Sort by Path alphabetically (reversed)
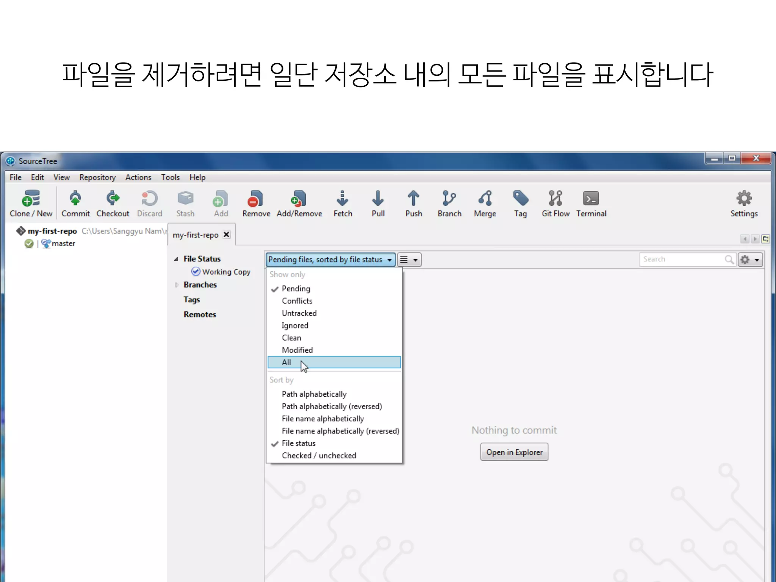The image size is (776, 582). (334, 406)
